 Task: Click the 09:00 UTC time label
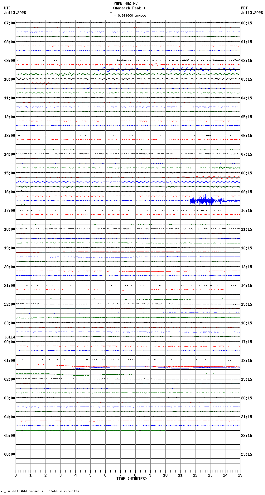pos(10,61)
